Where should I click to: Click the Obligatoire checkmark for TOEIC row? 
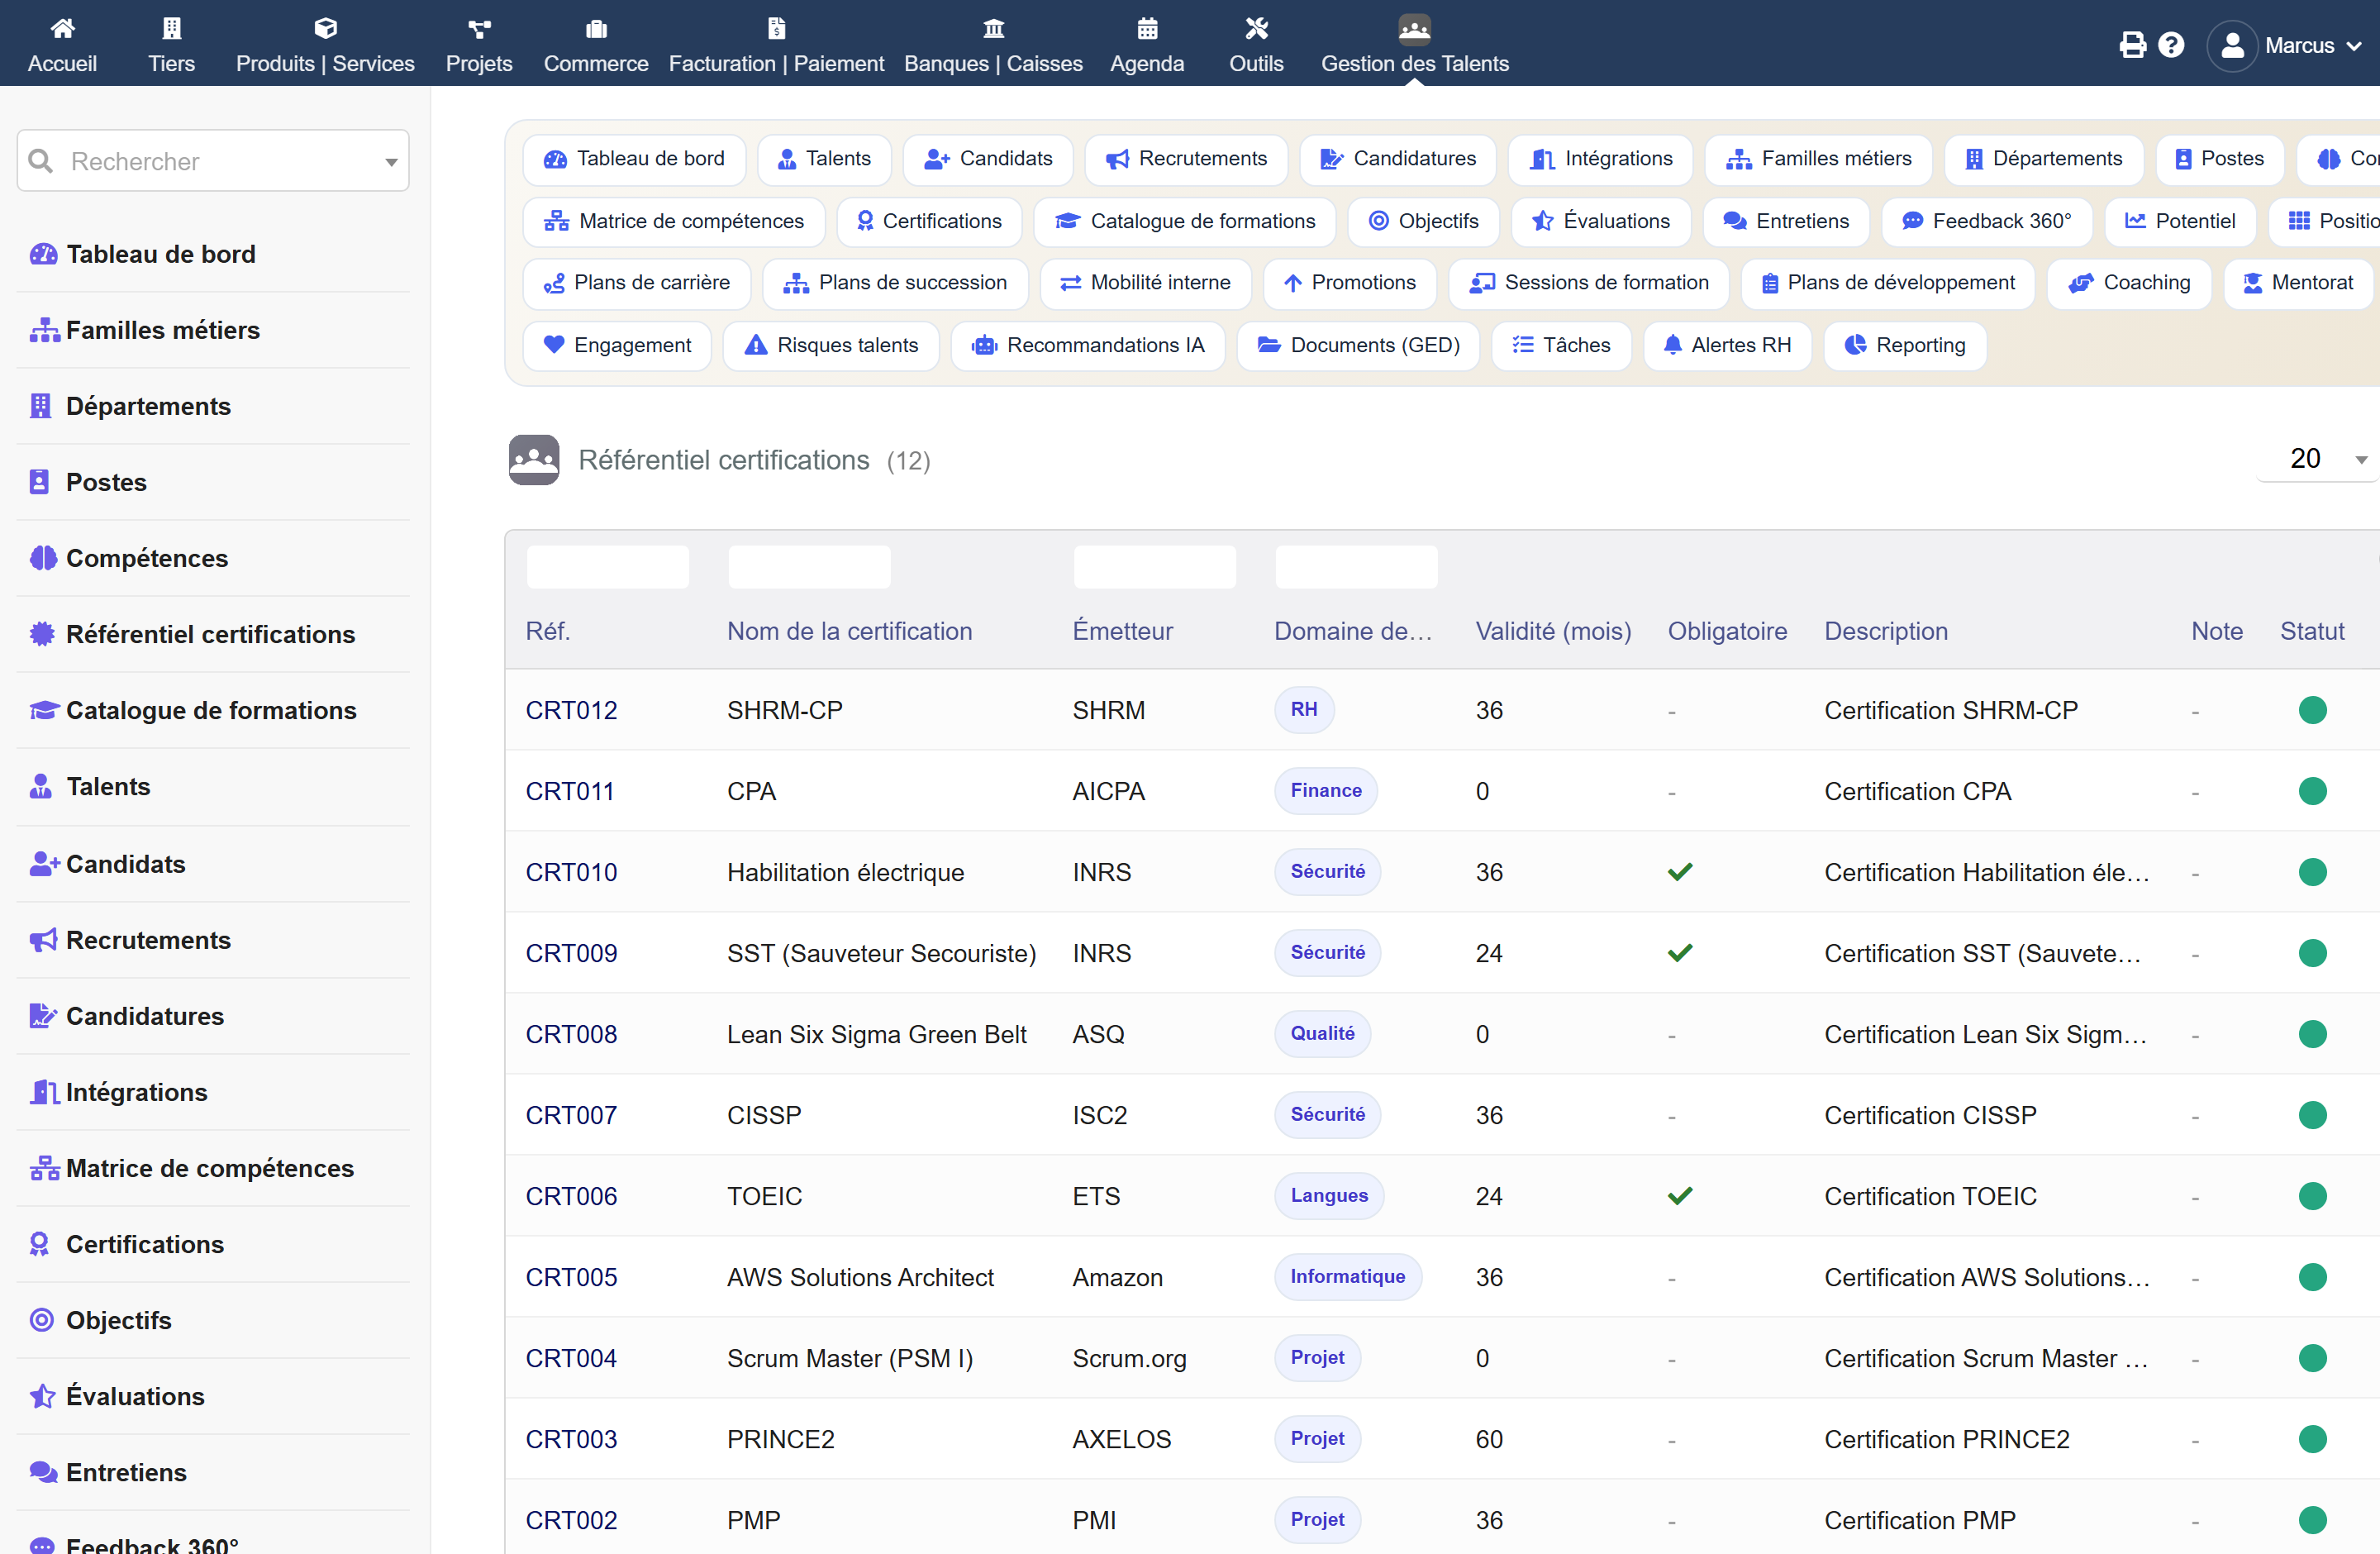click(1680, 1195)
